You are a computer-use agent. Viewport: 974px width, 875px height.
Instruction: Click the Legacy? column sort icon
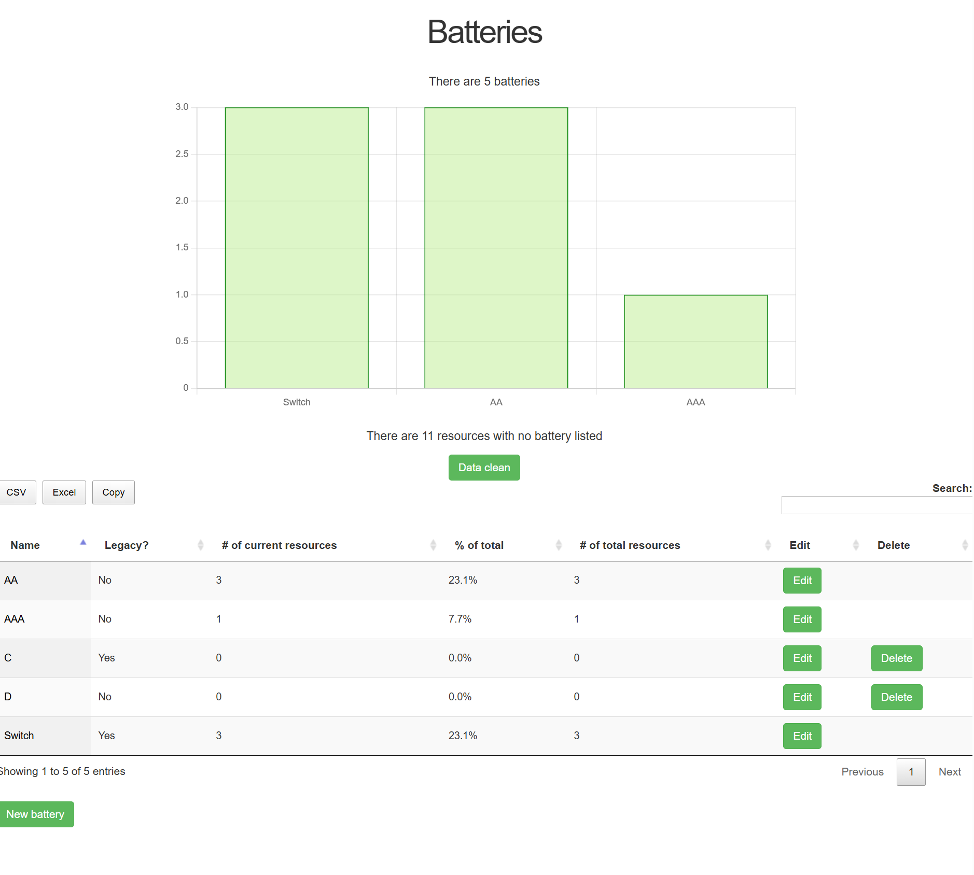(201, 545)
